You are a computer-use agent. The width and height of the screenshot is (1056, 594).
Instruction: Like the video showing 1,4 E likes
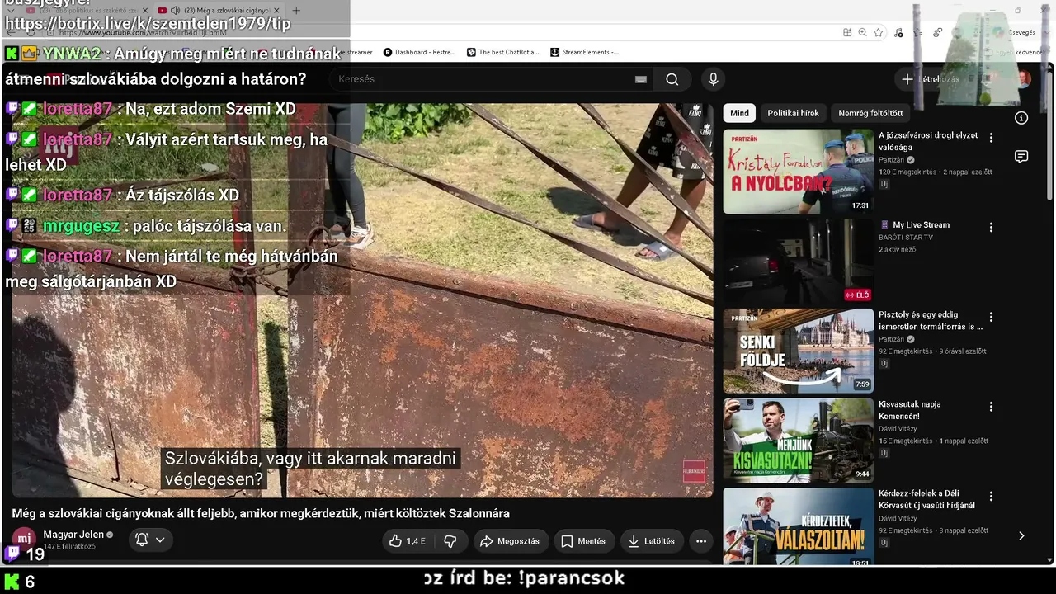click(x=407, y=541)
